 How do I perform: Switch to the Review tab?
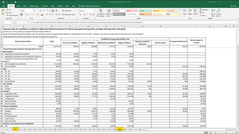point(60,6)
